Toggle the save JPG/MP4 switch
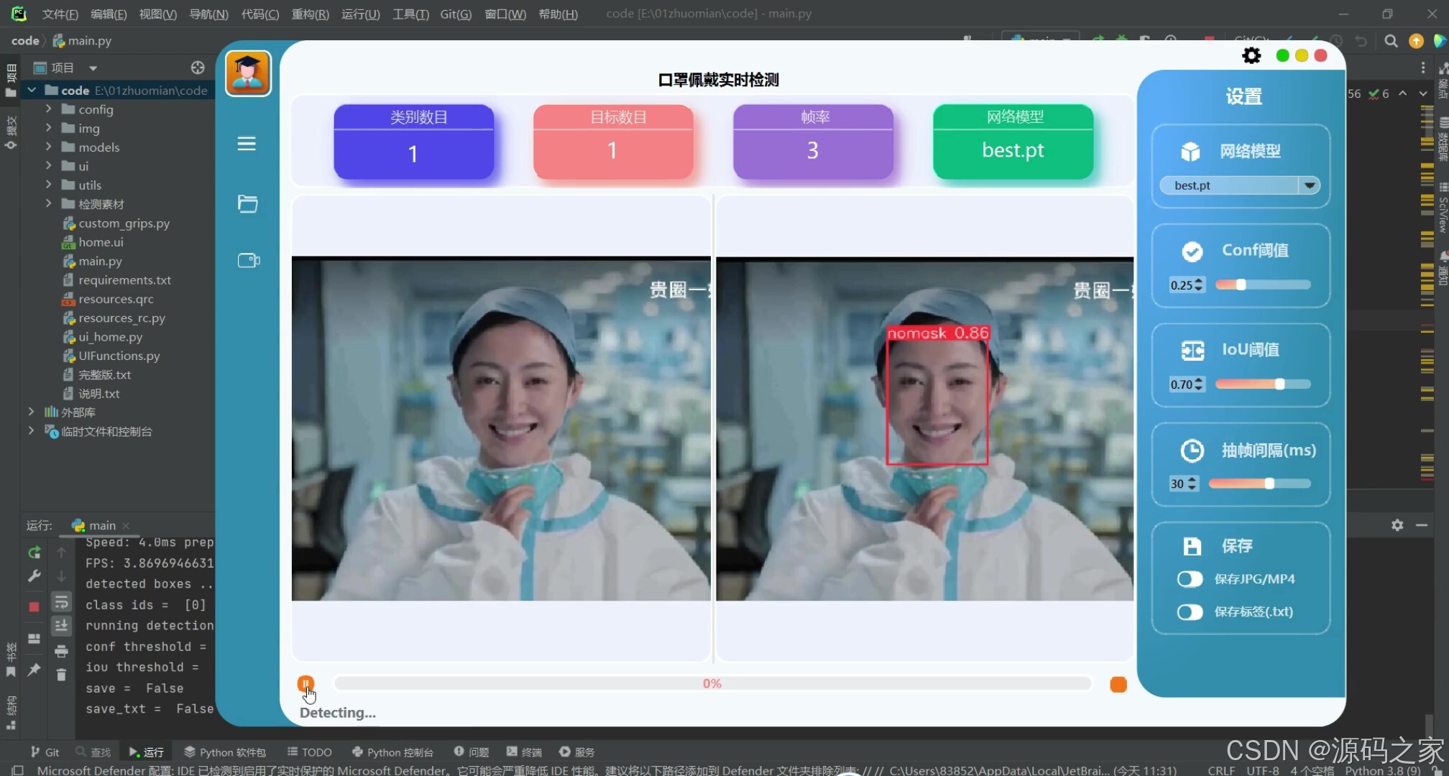The height and width of the screenshot is (776, 1449). pos(1190,579)
